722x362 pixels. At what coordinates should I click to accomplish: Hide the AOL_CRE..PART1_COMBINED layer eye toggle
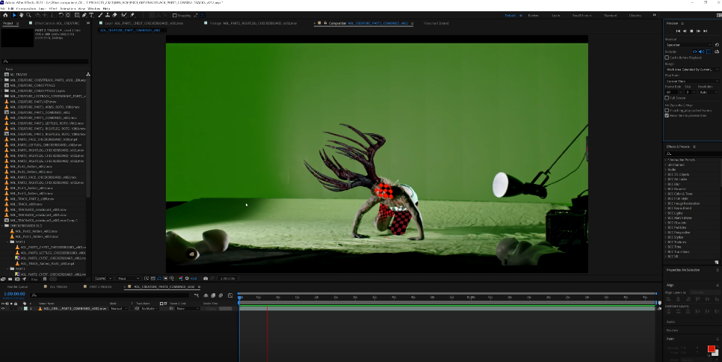coord(3,309)
